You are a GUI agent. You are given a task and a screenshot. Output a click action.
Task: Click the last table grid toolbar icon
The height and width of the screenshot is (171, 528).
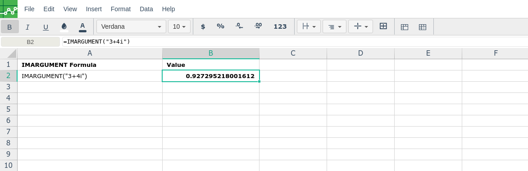(x=423, y=27)
